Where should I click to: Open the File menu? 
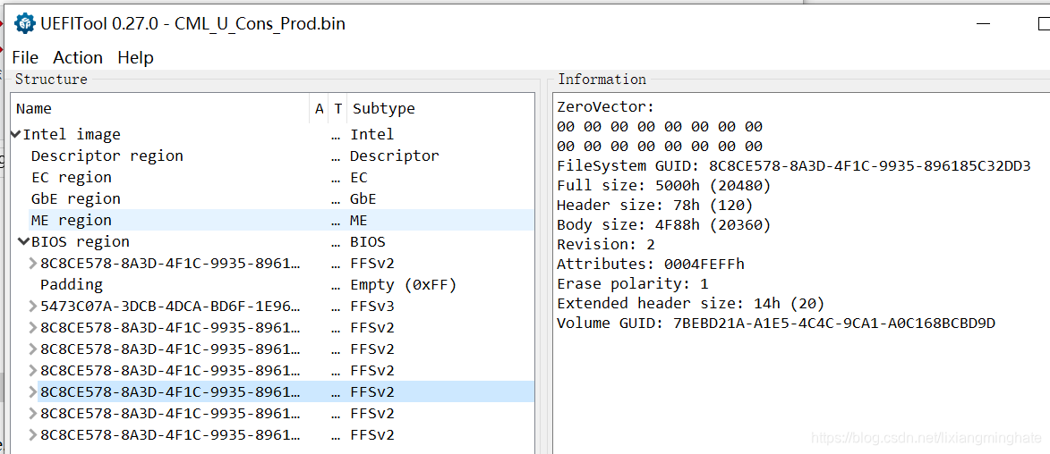(25, 57)
